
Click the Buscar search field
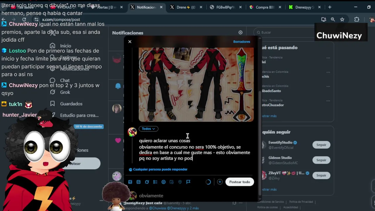tap(284, 32)
